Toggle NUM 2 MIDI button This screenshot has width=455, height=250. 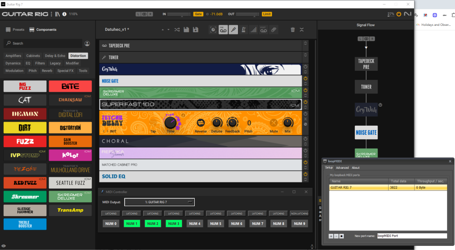152,224
